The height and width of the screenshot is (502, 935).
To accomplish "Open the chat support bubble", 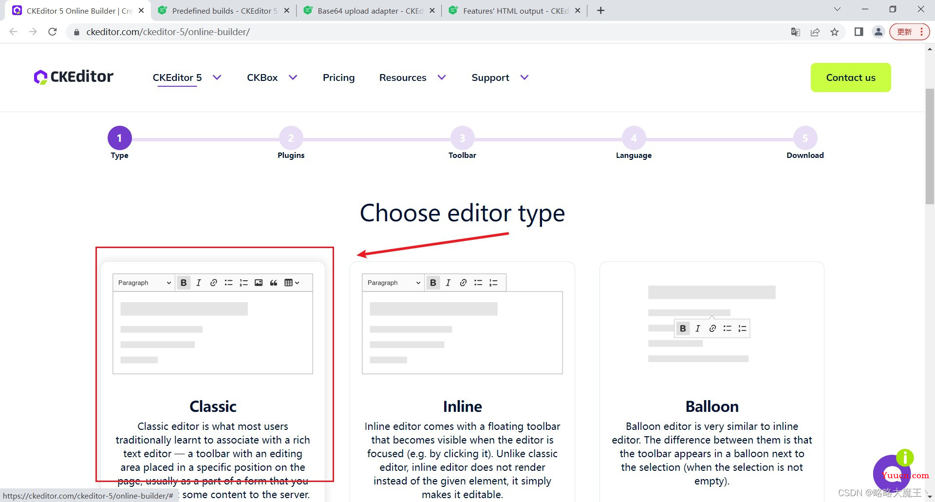I will click(892, 473).
